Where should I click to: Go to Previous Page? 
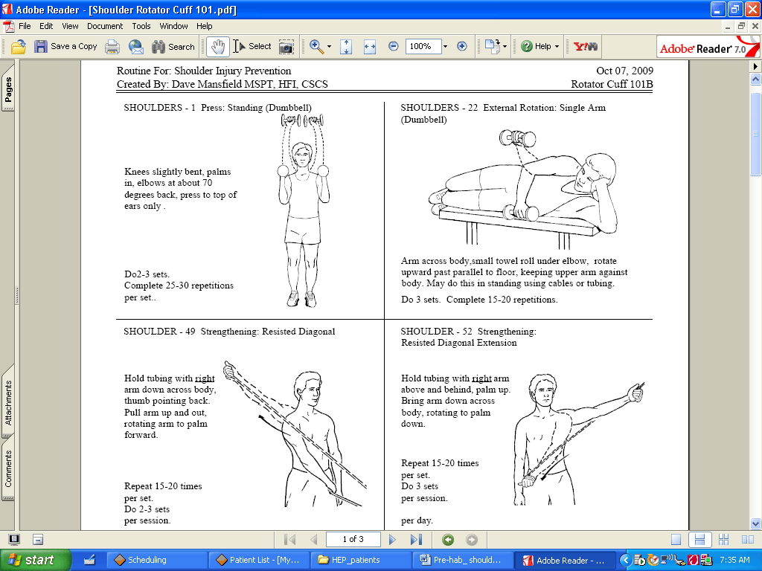tap(313, 540)
